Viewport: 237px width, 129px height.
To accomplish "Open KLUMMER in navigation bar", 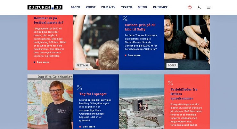I will point(160,7).
